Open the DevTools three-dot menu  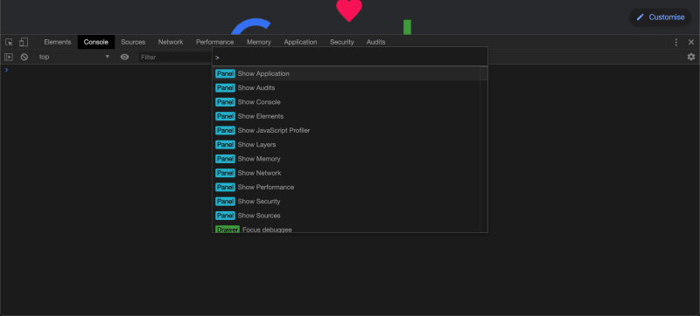pos(675,42)
